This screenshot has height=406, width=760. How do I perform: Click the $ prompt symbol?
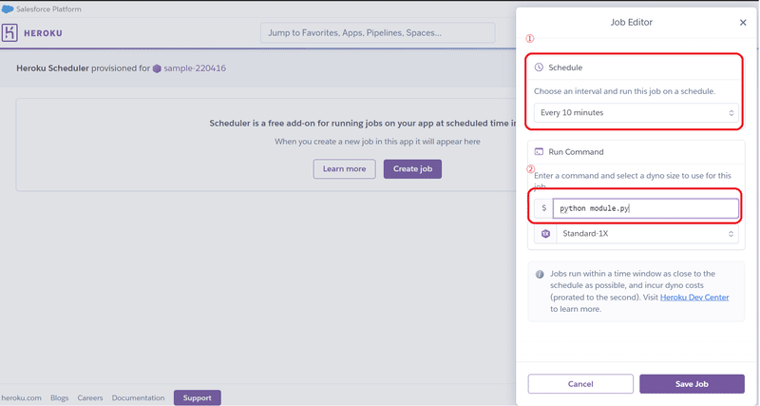pos(543,208)
